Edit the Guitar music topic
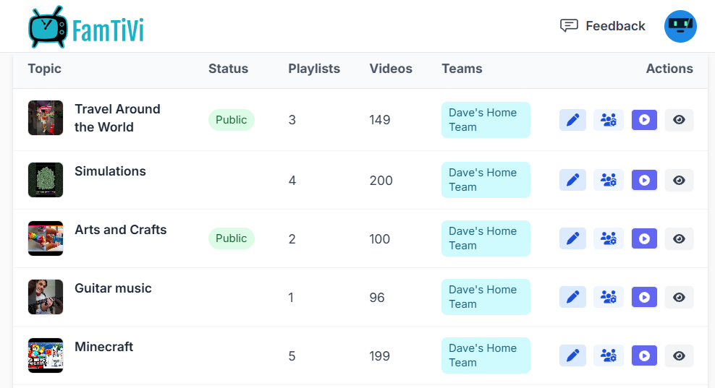 572,297
